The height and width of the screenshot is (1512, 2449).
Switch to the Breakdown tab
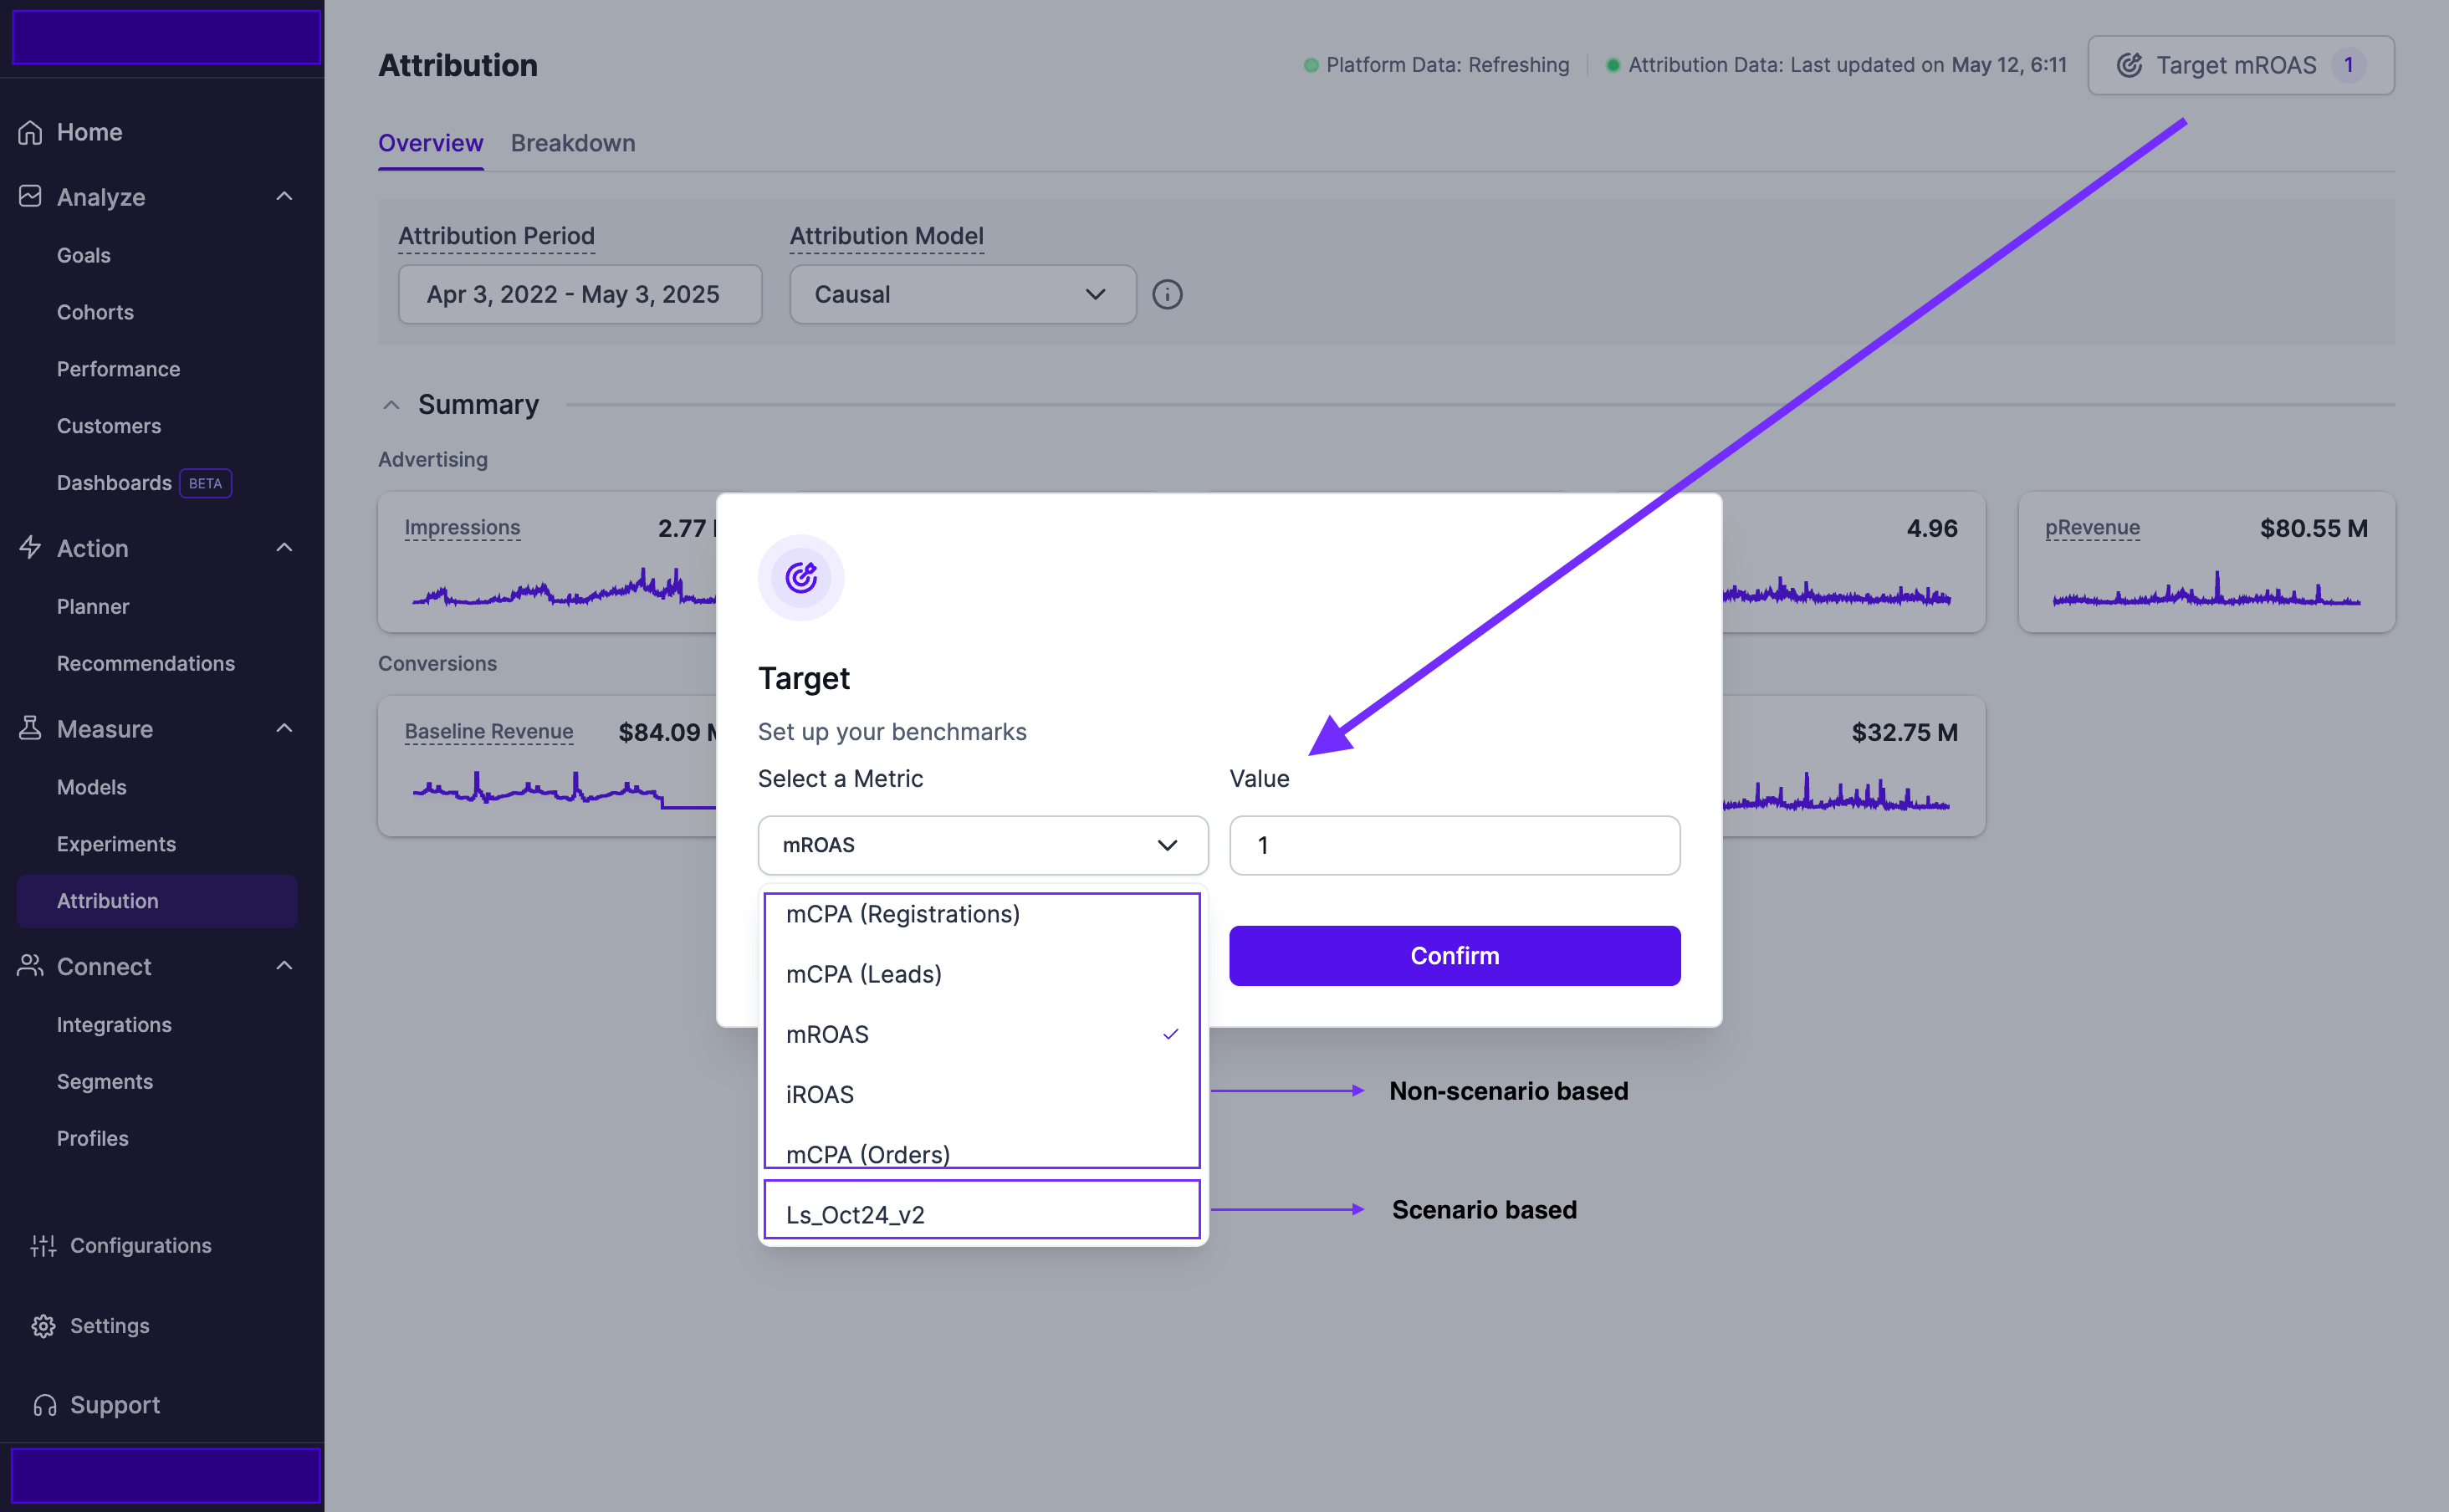572,143
